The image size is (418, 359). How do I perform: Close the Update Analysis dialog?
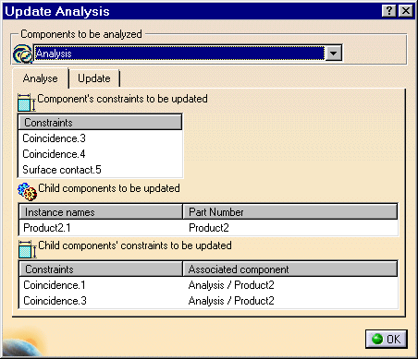[x=406, y=11]
